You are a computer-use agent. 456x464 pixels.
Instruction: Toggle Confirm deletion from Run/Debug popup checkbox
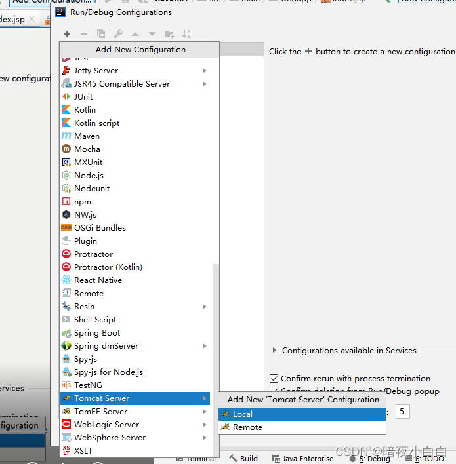click(x=274, y=389)
